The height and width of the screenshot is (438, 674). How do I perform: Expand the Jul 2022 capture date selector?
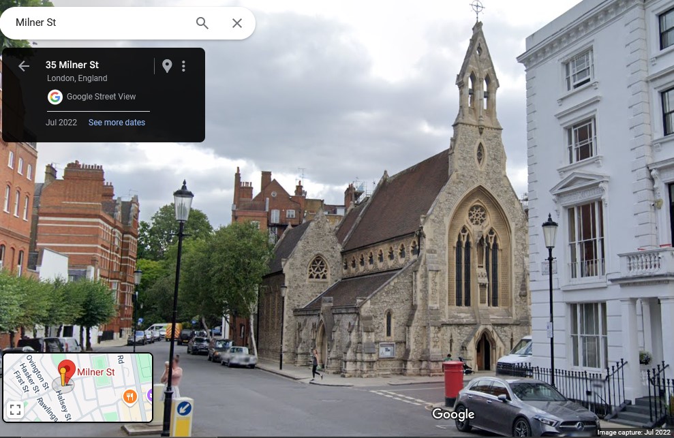click(x=61, y=122)
